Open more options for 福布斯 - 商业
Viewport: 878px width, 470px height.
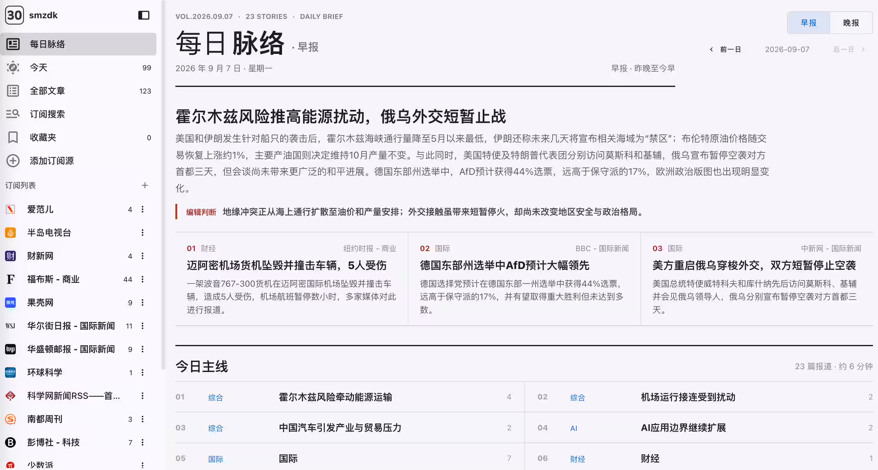[x=143, y=279]
